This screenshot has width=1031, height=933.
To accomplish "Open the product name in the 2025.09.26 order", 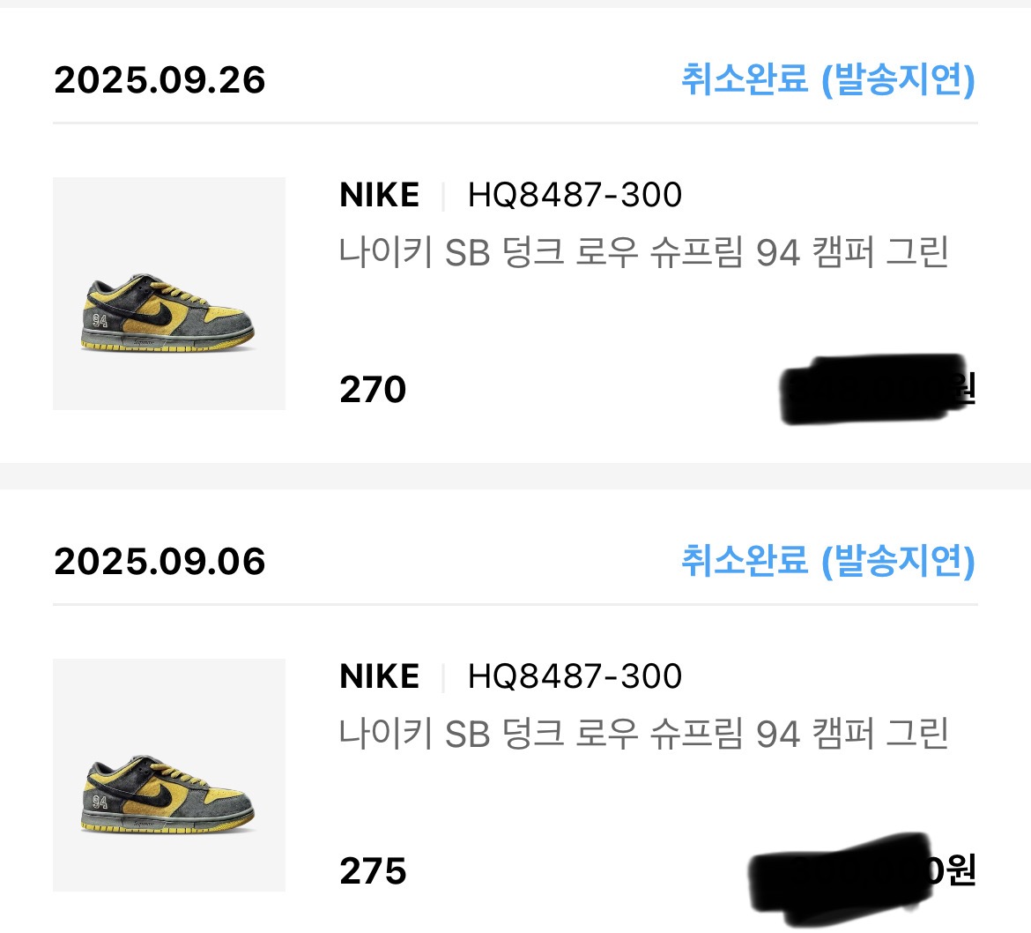I will [643, 253].
